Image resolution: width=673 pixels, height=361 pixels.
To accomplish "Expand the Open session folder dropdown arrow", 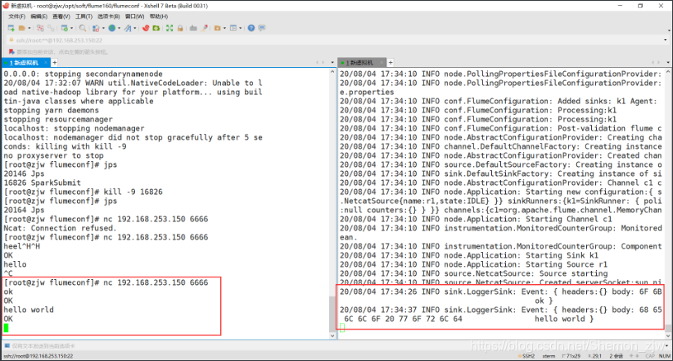I will point(29,29).
